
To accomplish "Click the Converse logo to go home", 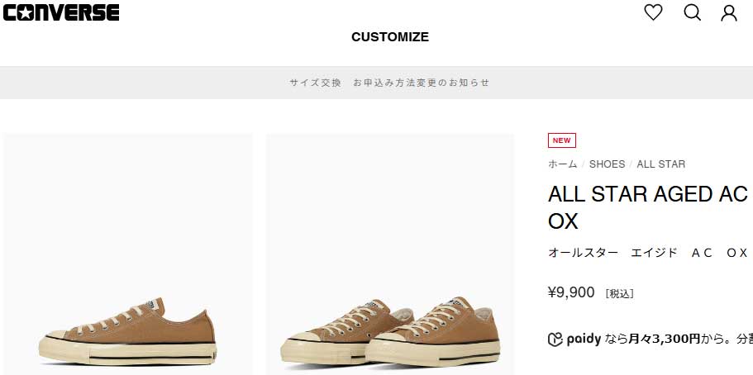I will (x=61, y=12).
